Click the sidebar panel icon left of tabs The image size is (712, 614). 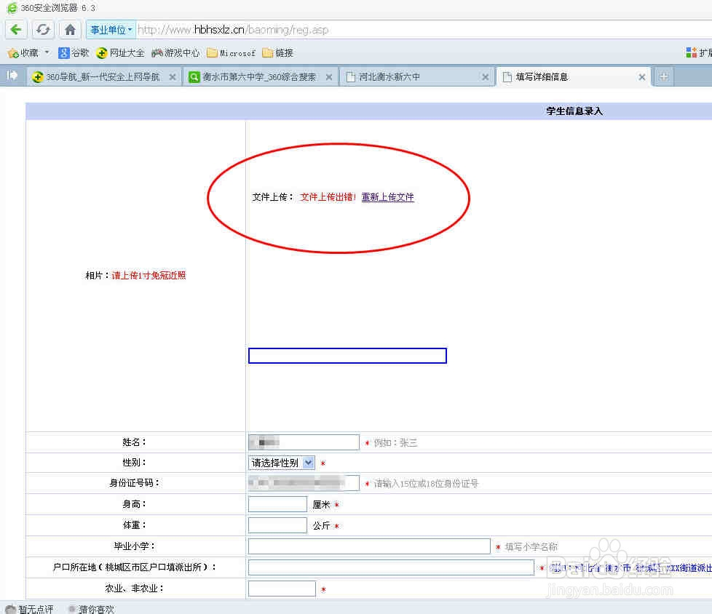(11, 76)
